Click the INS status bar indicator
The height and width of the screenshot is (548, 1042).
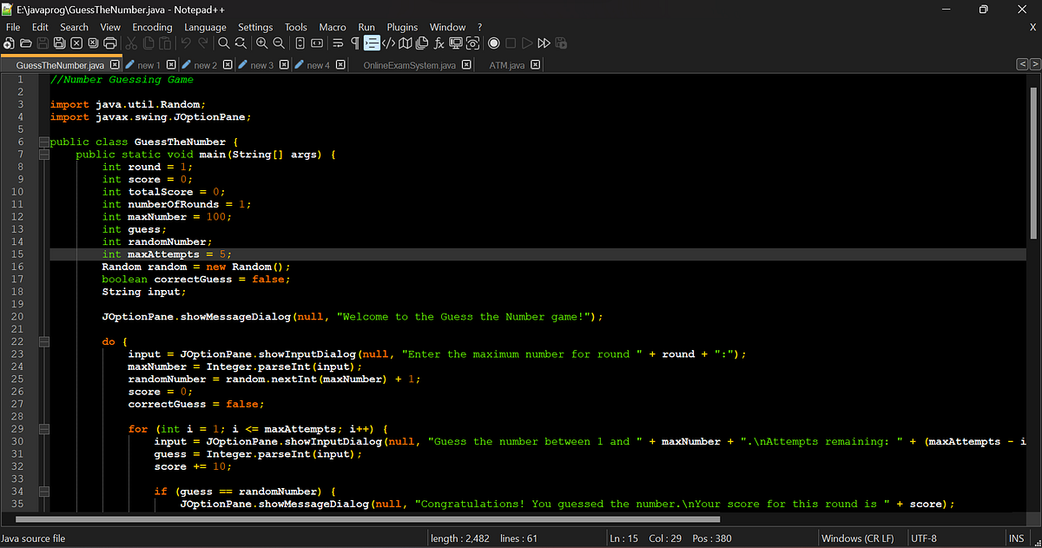point(1016,538)
